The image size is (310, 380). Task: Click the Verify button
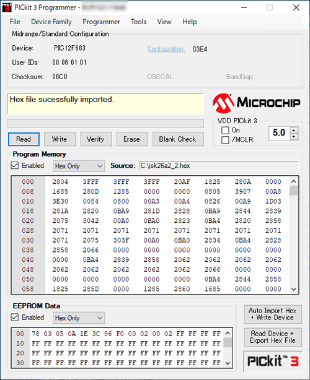click(x=95, y=139)
